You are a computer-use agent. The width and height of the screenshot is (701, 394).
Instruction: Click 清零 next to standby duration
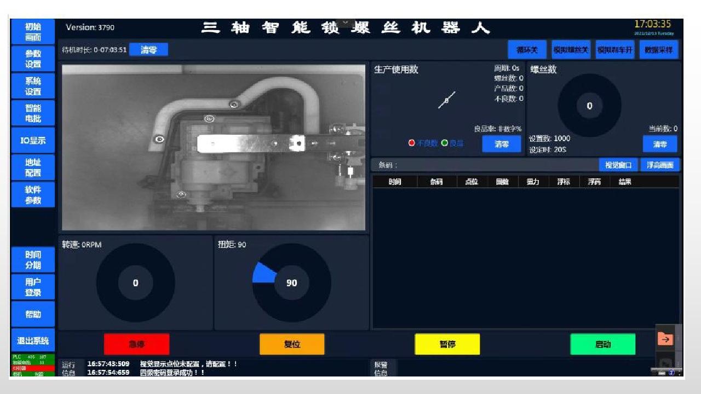point(148,50)
